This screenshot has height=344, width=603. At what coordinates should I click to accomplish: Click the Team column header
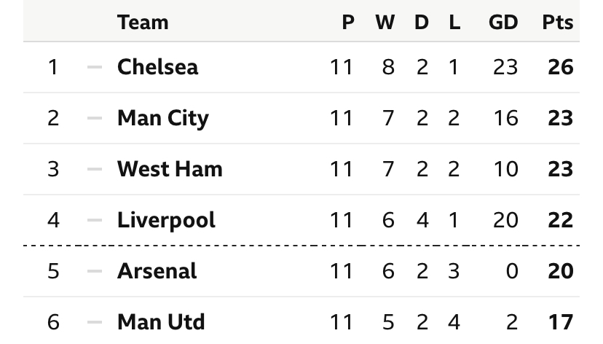(x=143, y=22)
